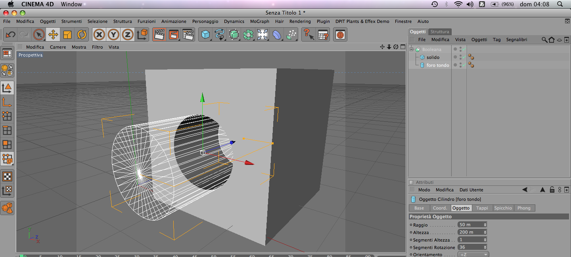Toggle the Y axis lock
The width and height of the screenshot is (571, 257).
pyautogui.click(x=113, y=35)
